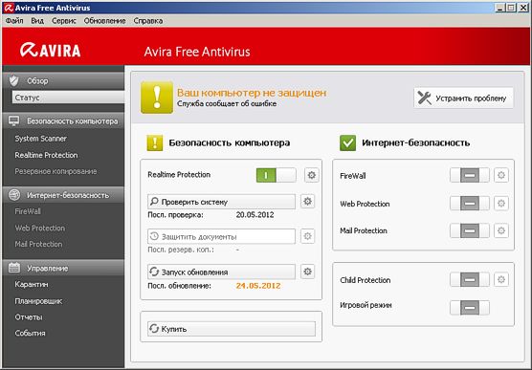
Task: Click the green checkmark icon by Интернет-безопасность heading
Action: click(347, 142)
